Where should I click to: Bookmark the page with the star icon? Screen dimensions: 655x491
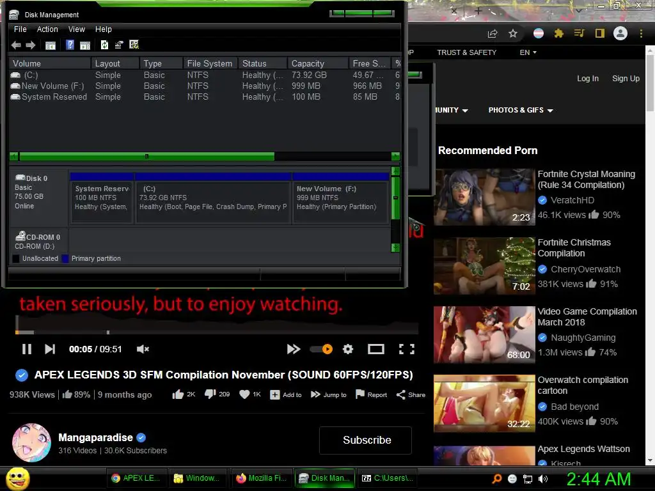coord(513,33)
